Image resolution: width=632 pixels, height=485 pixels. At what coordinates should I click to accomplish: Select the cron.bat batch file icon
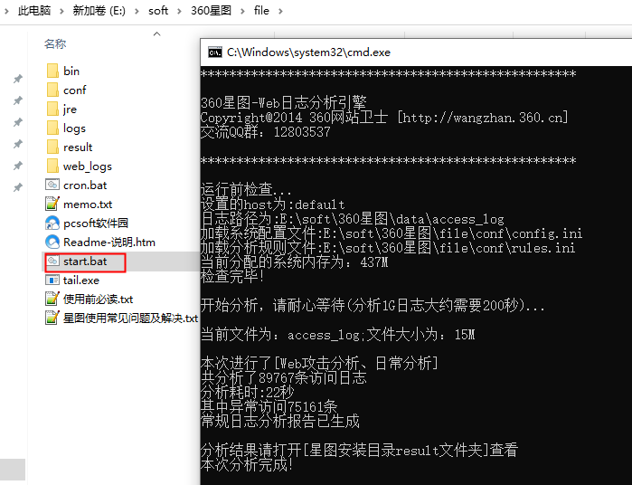pos(52,185)
